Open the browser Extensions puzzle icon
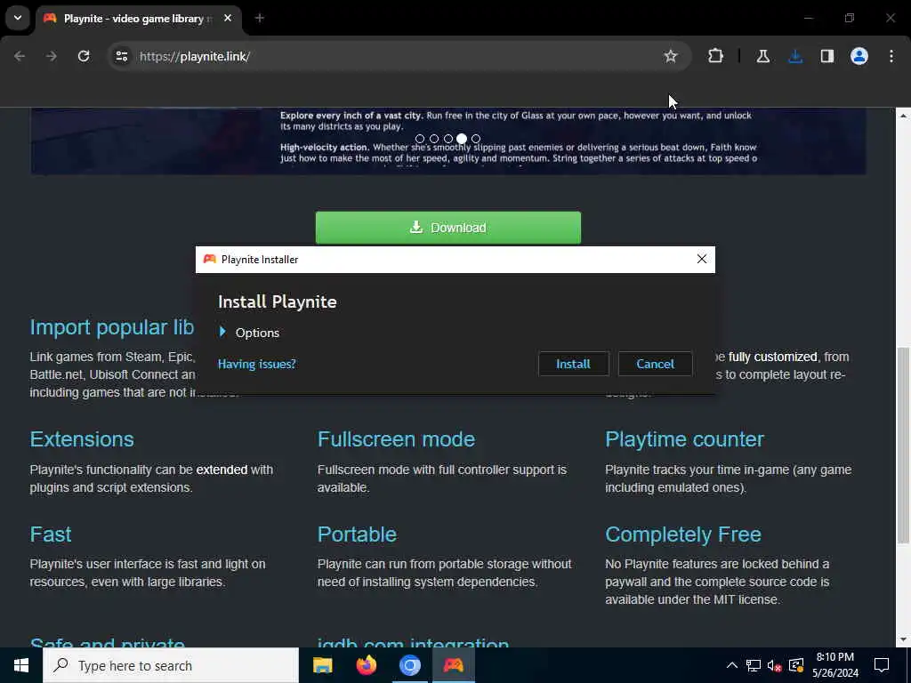Viewport: 911px width, 683px height. pos(716,56)
